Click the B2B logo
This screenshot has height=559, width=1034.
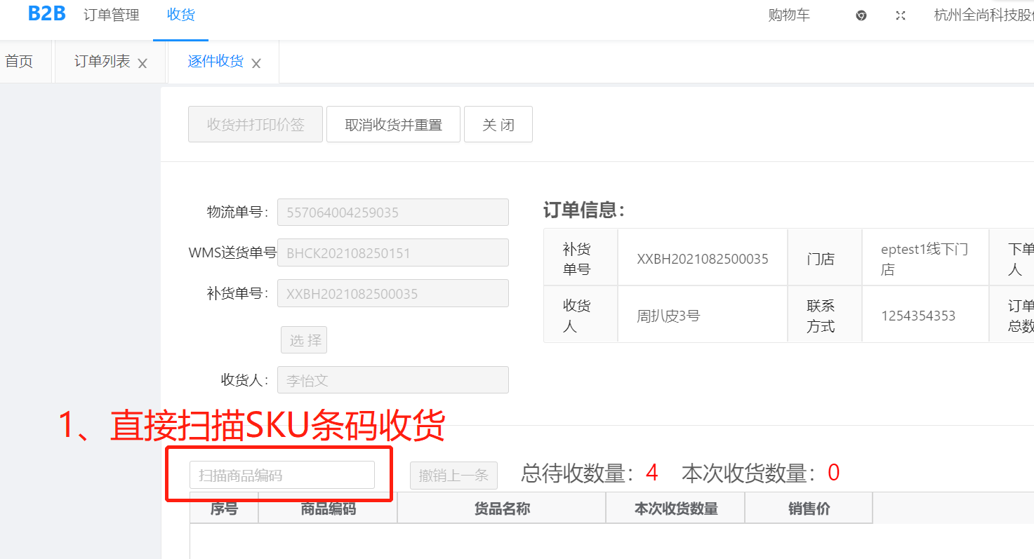coord(46,14)
